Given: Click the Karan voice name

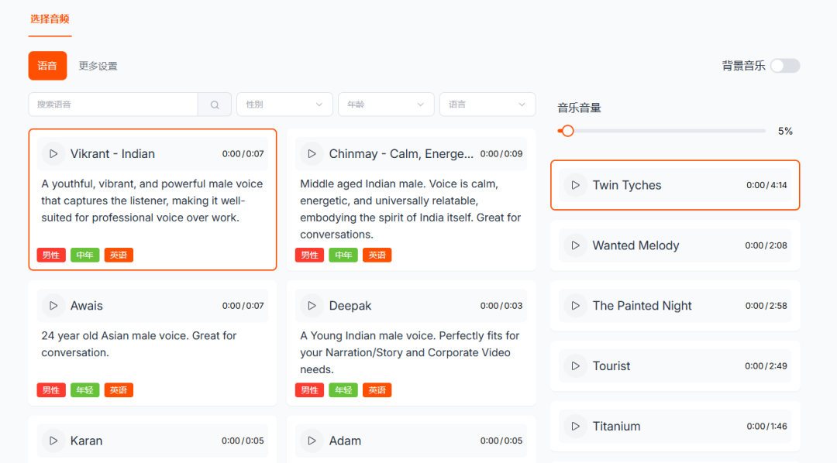Looking at the screenshot, I should 87,441.
